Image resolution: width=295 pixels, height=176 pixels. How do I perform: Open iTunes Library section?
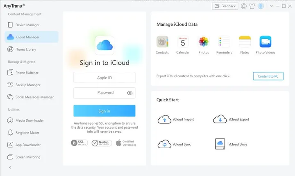(x=32, y=49)
